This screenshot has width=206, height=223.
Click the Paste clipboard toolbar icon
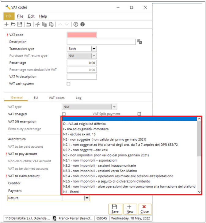pos(51,25)
